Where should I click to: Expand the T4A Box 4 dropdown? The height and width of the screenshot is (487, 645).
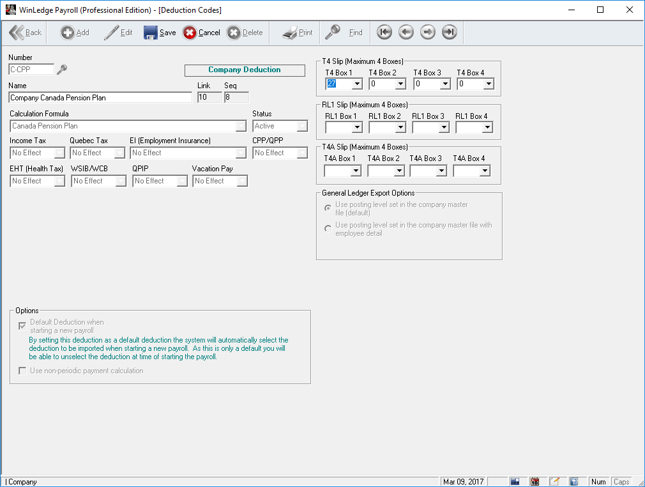(485, 171)
